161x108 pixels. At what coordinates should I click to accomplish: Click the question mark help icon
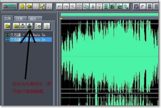click(47, 26)
